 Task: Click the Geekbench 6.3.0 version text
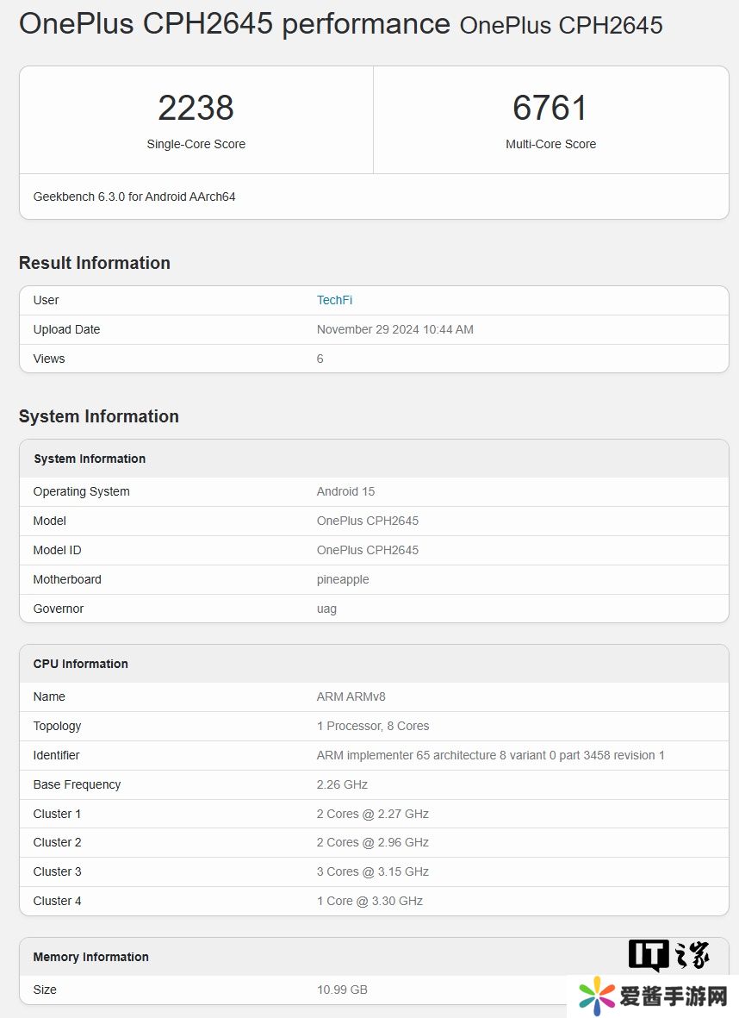[x=134, y=197]
